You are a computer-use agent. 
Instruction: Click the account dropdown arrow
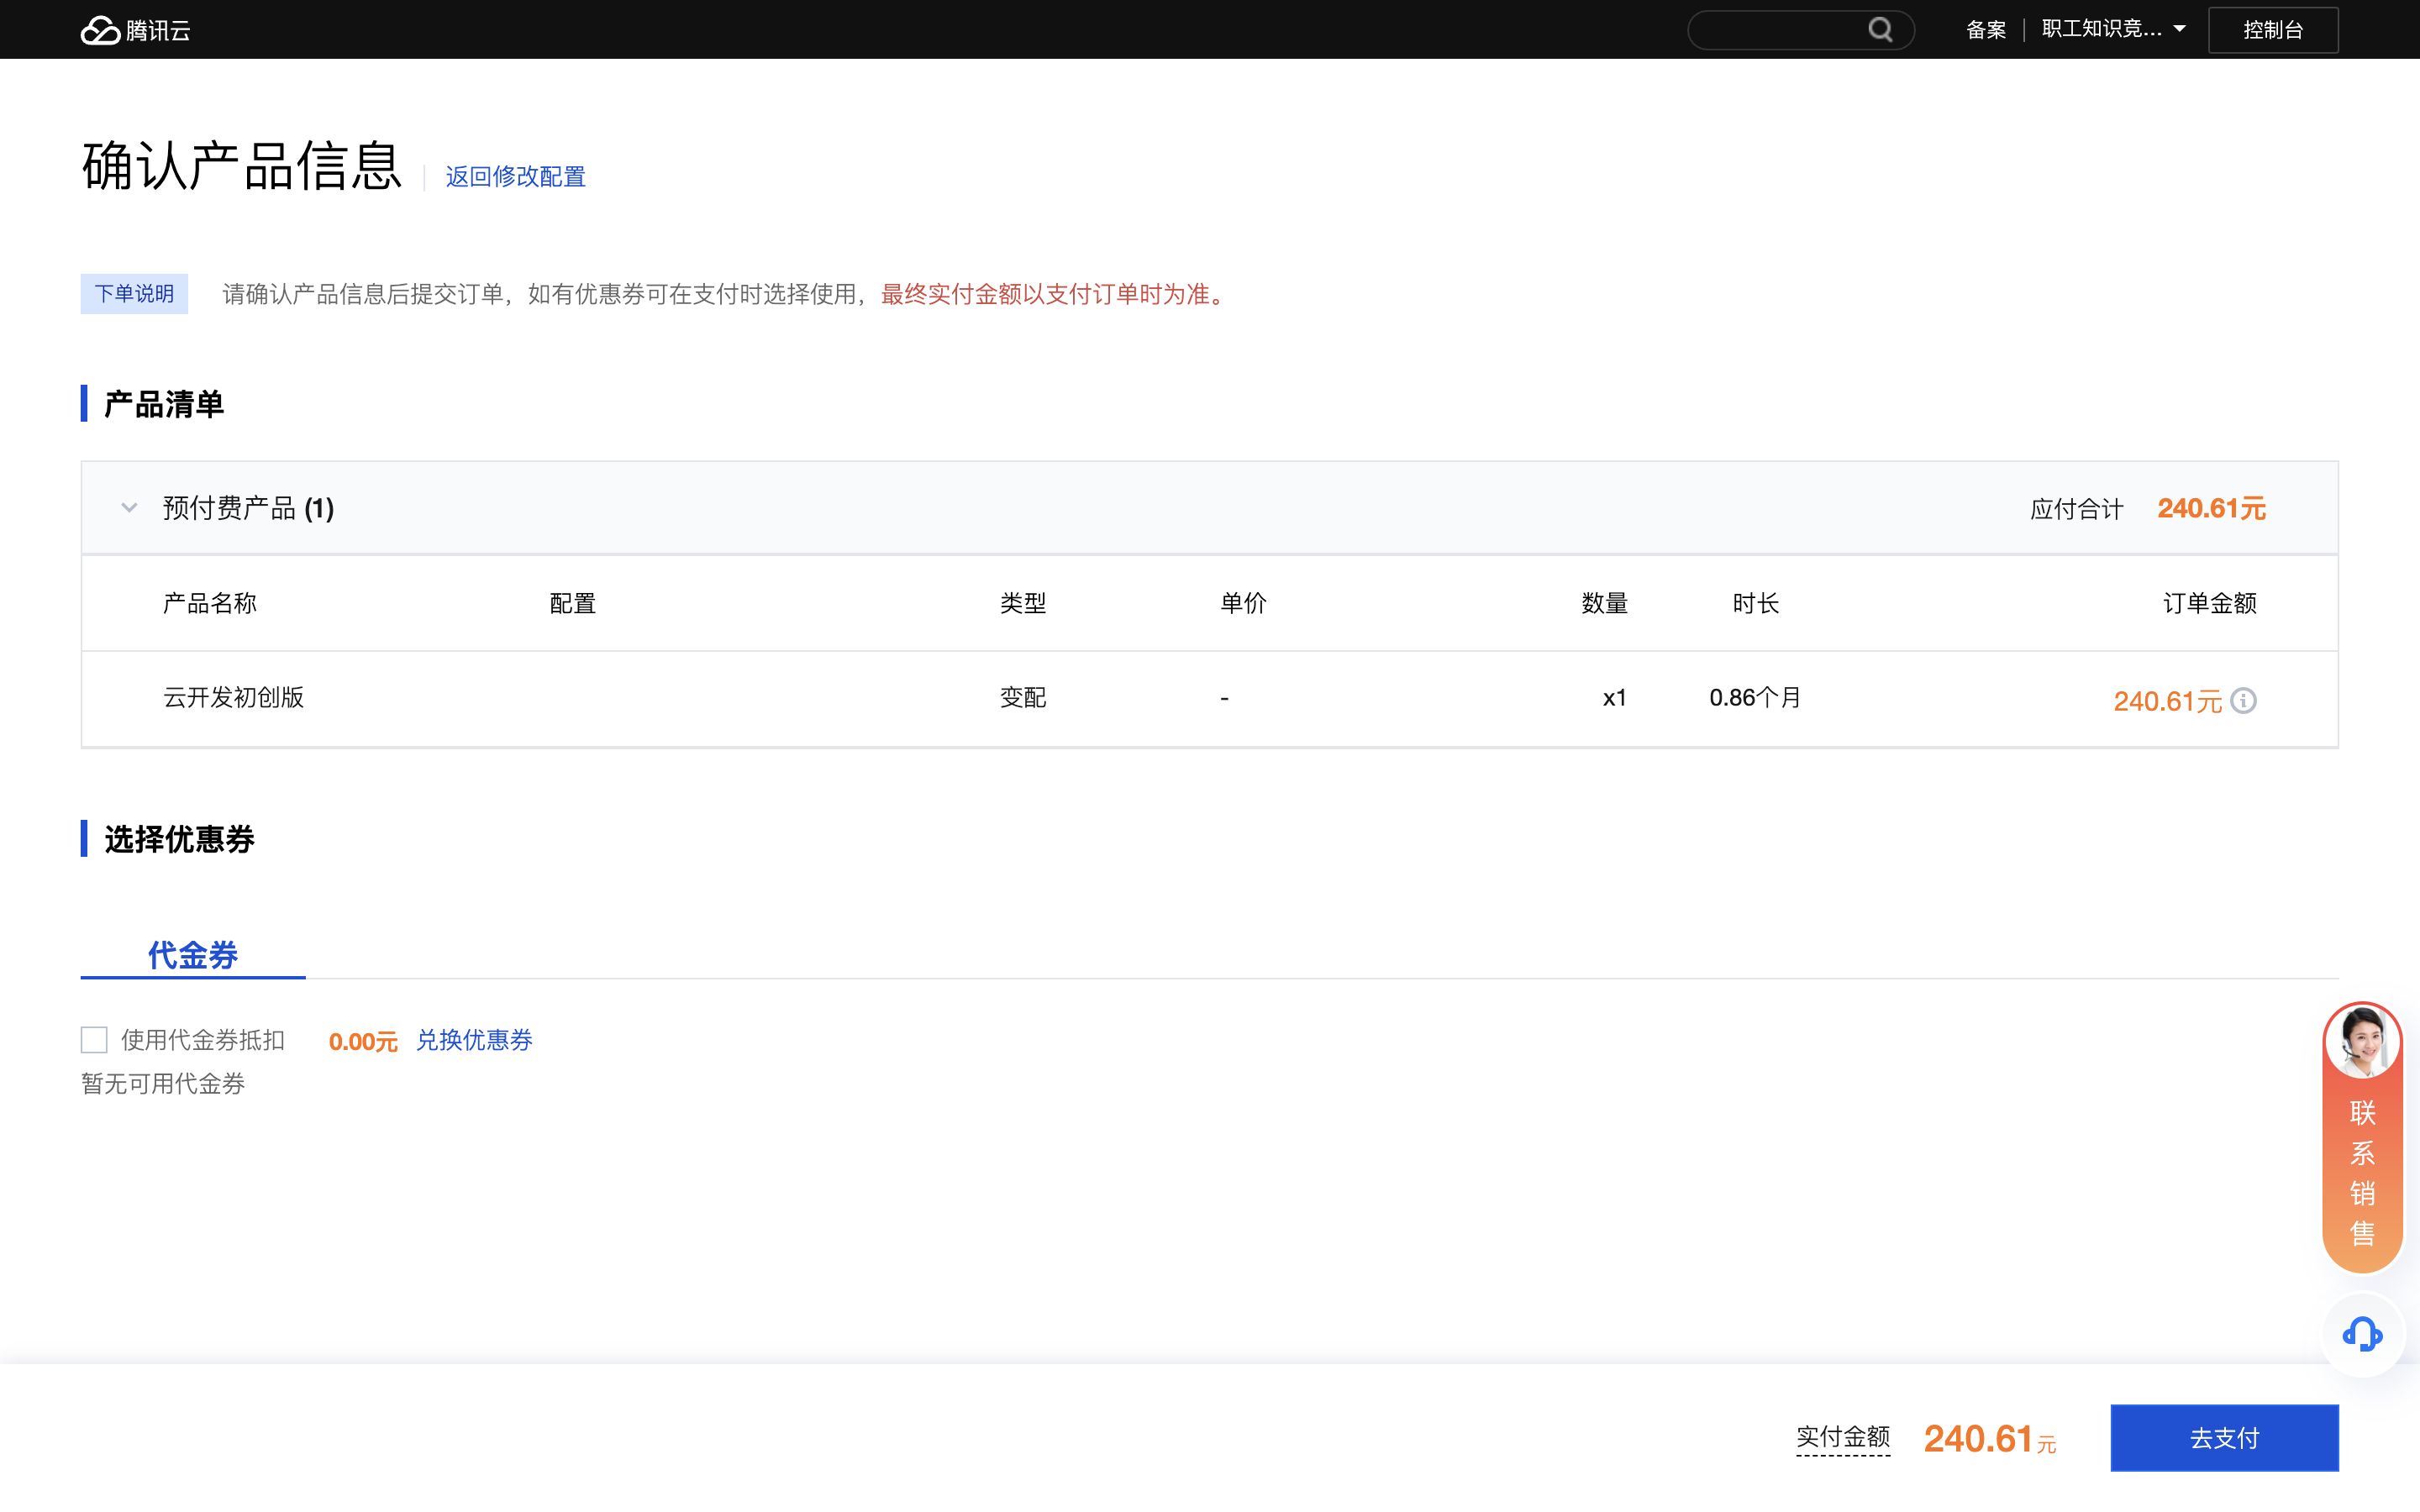pos(2180,29)
